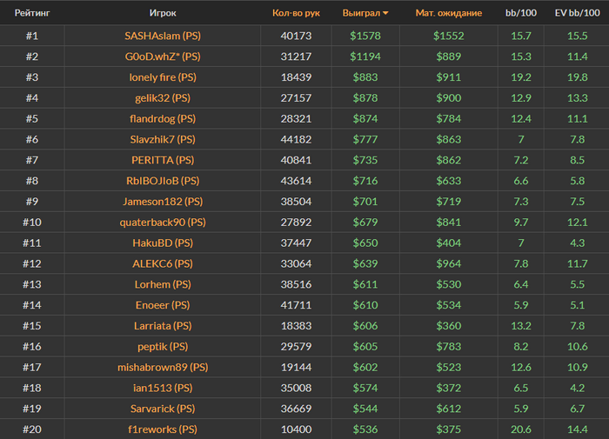609x439 pixels.
Task: View Slavzhik7 (PS) player stats
Action: click(163, 140)
